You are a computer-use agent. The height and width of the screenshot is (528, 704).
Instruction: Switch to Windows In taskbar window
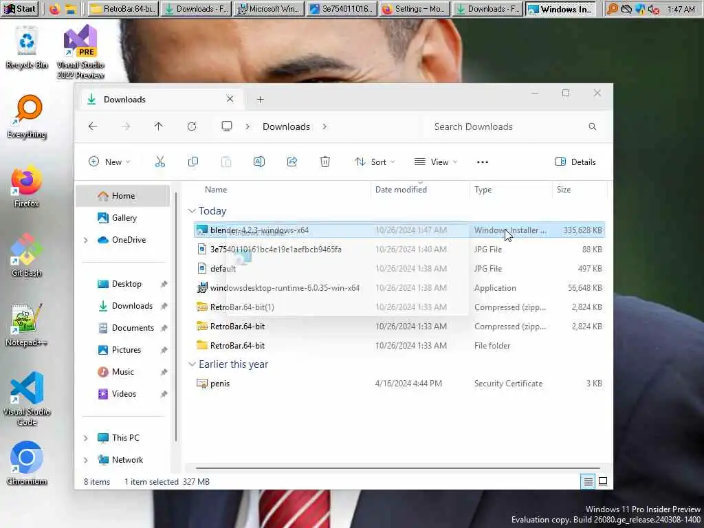tap(560, 9)
